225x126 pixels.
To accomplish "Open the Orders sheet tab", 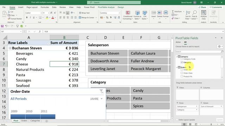I will tap(24, 121).
